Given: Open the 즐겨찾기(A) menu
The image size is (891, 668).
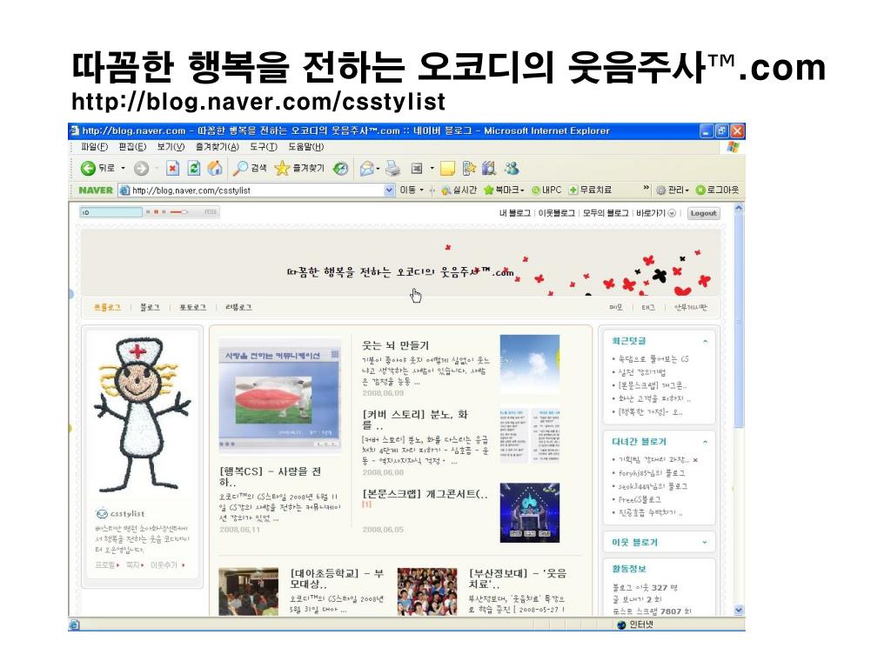Looking at the screenshot, I should (217, 146).
